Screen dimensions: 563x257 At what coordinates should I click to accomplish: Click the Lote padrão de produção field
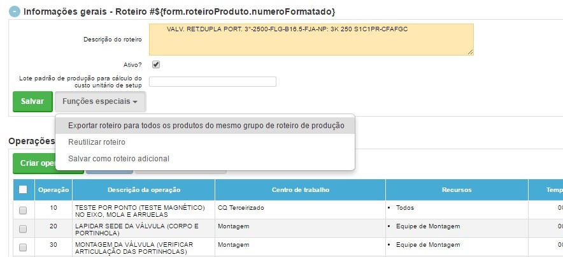click(x=213, y=82)
